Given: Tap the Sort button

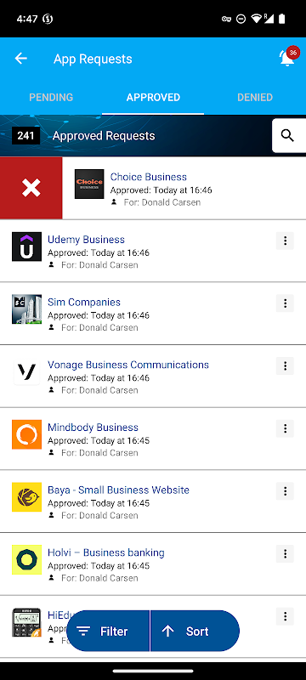Looking at the screenshot, I should click(195, 631).
